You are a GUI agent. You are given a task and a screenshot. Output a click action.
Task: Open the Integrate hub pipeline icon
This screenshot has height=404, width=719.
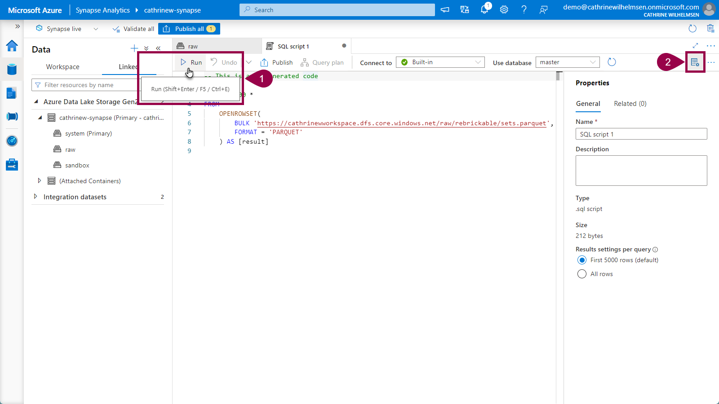point(12,117)
